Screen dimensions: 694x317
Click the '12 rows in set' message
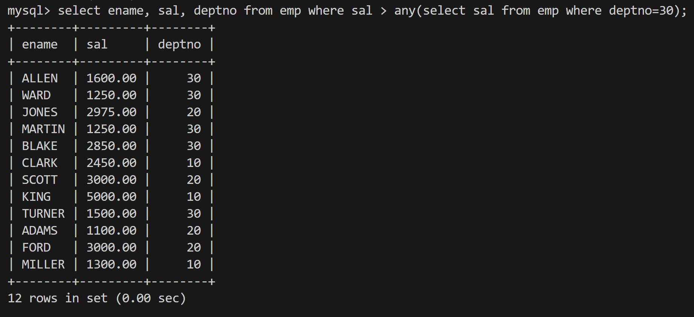(58, 298)
